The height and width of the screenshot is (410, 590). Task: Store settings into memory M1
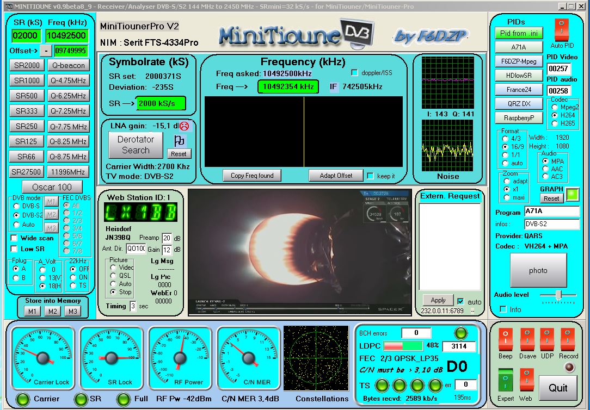pyautogui.click(x=32, y=311)
